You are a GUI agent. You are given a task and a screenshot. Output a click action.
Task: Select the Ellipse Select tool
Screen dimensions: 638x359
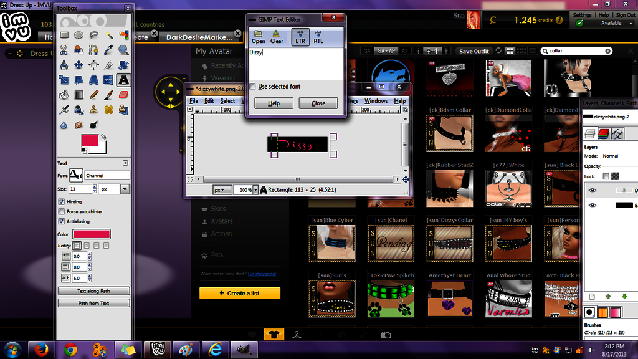tap(79, 35)
